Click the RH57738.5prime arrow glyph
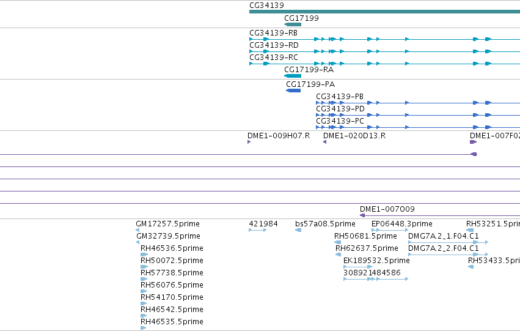Image resolution: width=520 pixels, height=331 pixels. [x=144, y=279]
